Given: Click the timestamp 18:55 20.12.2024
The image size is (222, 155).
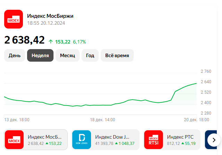Looking at the screenshot, I should [46, 23].
